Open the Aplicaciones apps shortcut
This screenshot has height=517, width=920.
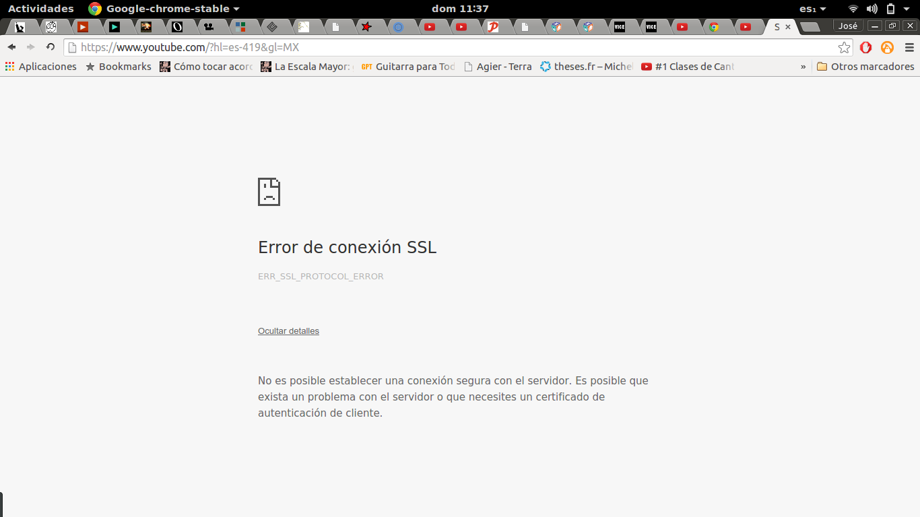point(41,67)
